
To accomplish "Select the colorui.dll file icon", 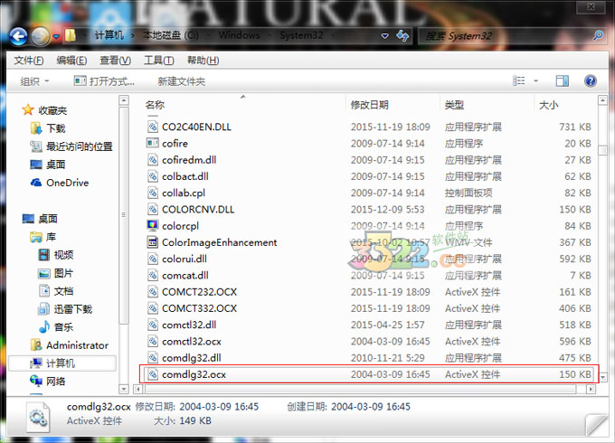I will 153,259.
